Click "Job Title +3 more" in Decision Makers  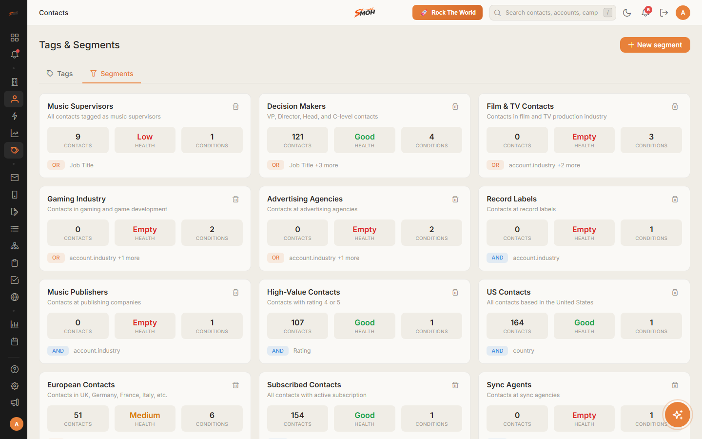pos(313,165)
